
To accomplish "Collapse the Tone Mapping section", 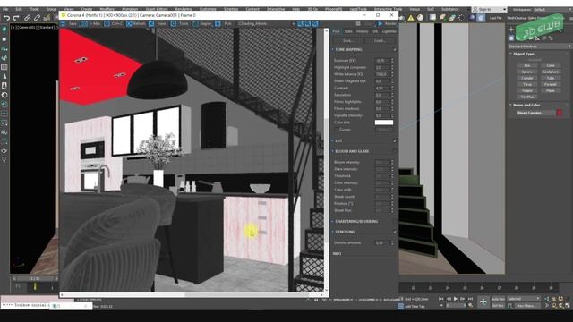I will (x=332, y=50).
